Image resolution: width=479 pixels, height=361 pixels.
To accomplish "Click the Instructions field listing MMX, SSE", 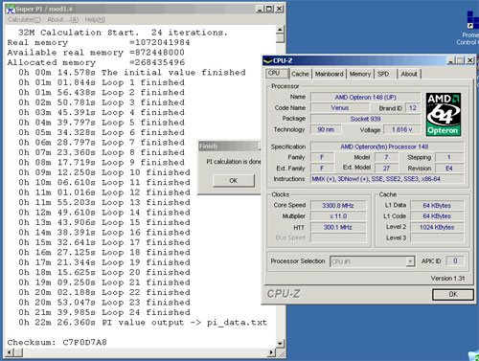I will pos(387,179).
